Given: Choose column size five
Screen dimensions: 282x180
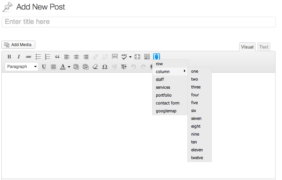Looking at the screenshot, I should (x=199, y=103).
